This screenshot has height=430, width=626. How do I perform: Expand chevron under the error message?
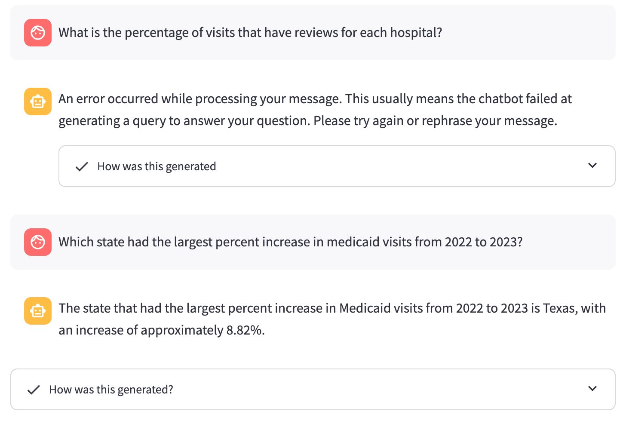click(x=592, y=166)
